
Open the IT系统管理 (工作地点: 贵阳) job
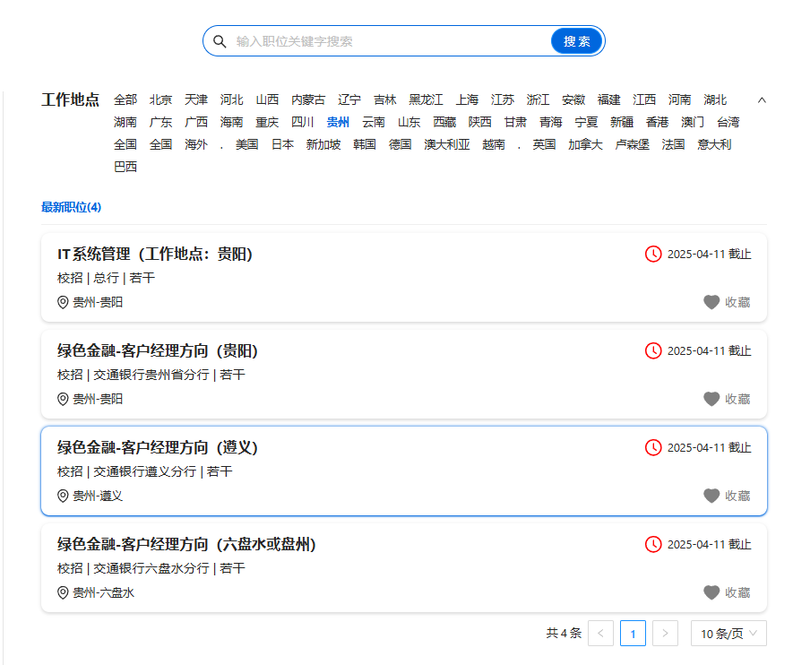155,254
